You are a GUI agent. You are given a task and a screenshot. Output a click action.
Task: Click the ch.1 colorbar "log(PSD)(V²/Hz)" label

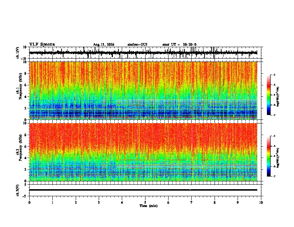point(278,97)
